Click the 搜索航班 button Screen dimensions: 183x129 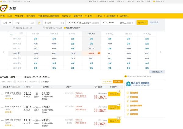[142, 23]
